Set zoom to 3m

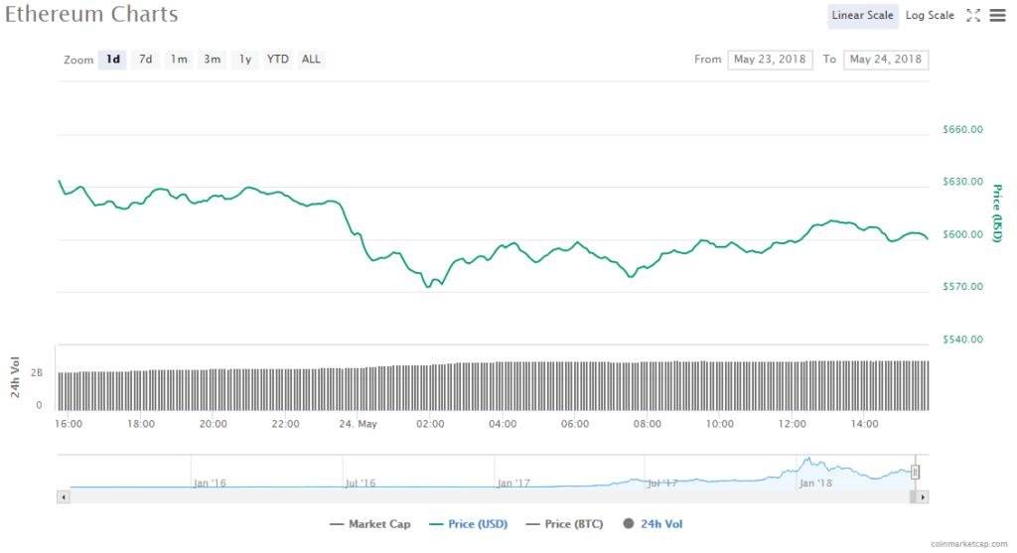pyautogui.click(x=213, y=60)
